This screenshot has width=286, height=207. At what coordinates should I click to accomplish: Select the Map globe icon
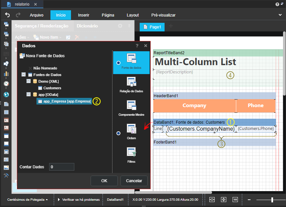click(6, 95)
